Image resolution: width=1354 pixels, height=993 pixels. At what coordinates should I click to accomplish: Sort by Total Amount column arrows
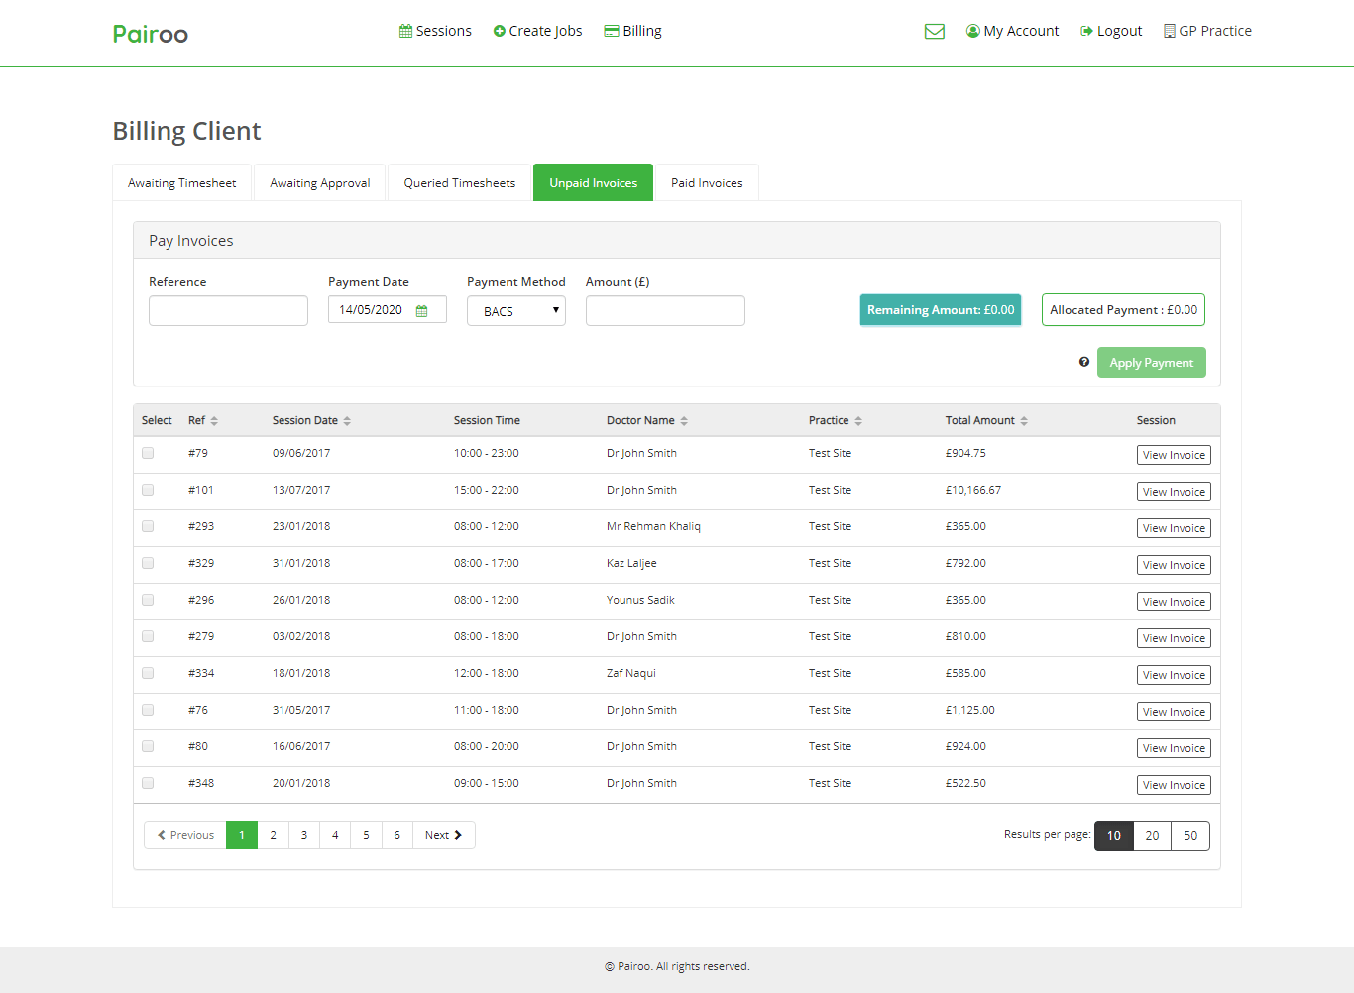1024,421
